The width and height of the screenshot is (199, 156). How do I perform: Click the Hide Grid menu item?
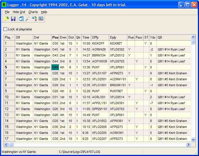click(19, 12)
